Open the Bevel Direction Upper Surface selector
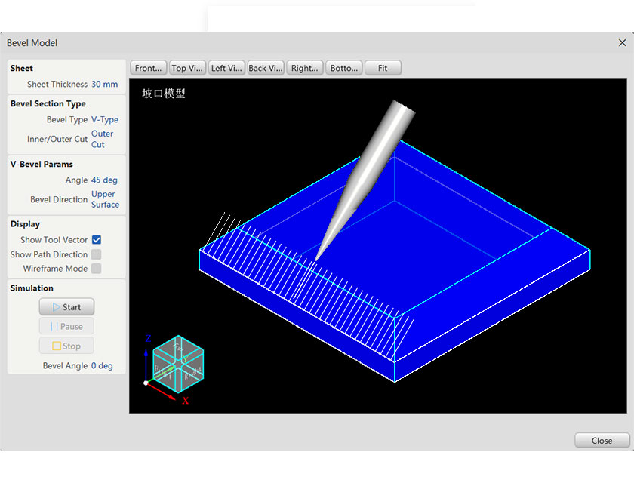Viewport: 634px width, 483px height. click(x=103, y=199)
